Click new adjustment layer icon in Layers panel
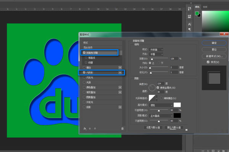 click(218, 151)
